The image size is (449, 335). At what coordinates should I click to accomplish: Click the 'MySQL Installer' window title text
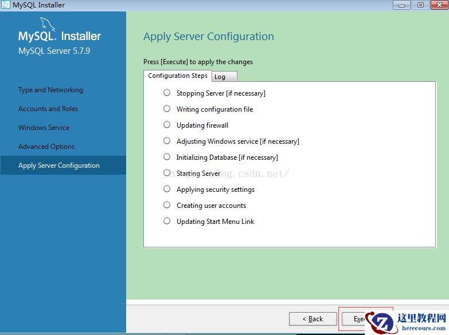(x=38, y=5)
